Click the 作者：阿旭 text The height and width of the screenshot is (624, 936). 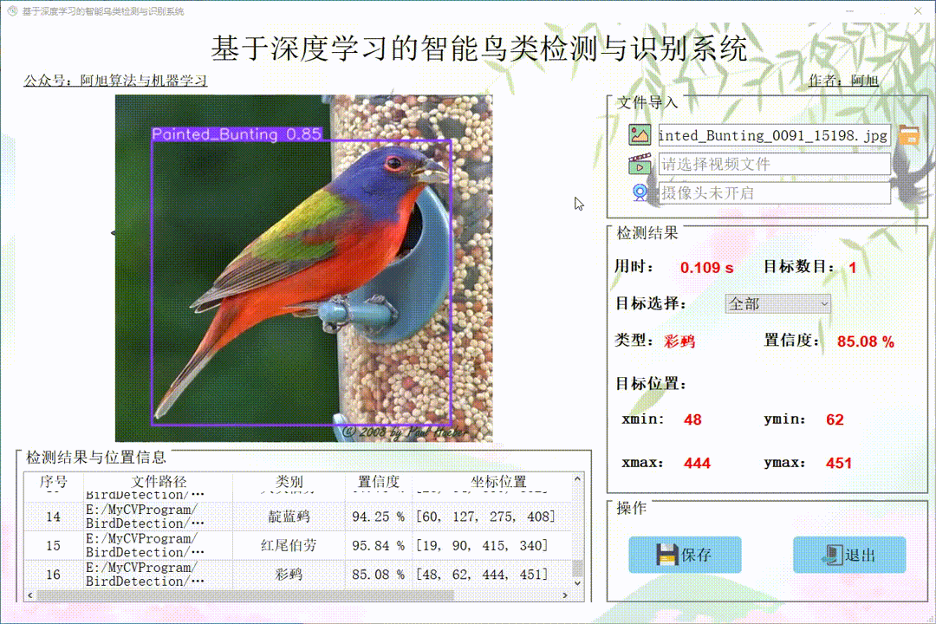[x=843, y=80]
